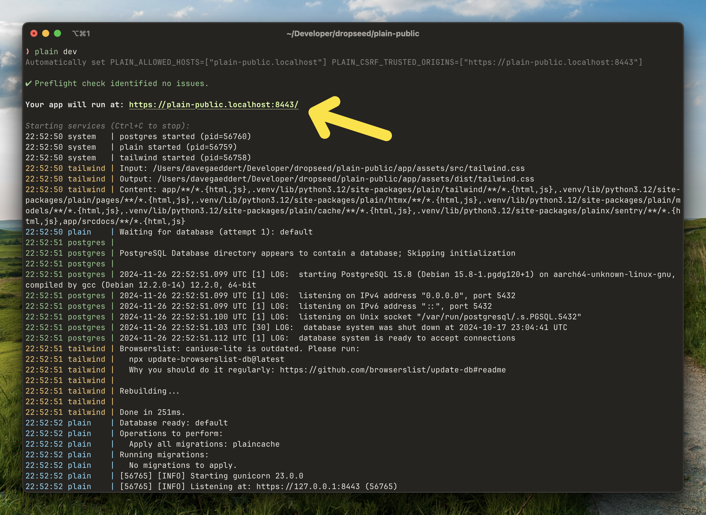Click the red close window button
Image resolution: width=706 pixels, height=515 pixels.
(34, 33)
